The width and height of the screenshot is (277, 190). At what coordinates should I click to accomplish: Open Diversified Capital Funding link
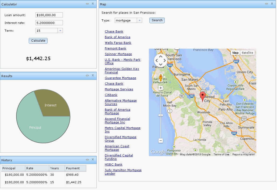click(119, 157)
